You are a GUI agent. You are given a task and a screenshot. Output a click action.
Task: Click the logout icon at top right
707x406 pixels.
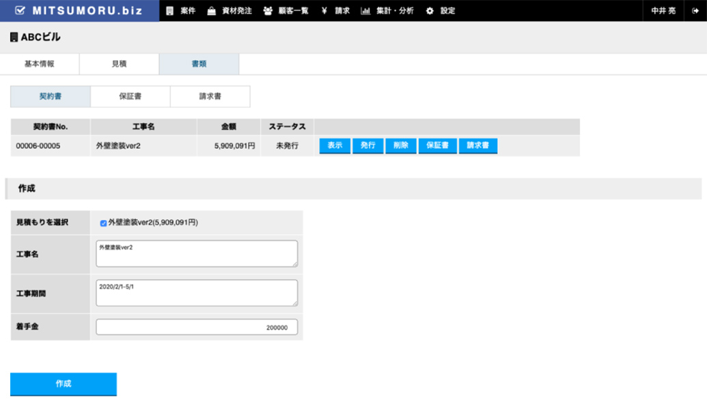point(695,11)
